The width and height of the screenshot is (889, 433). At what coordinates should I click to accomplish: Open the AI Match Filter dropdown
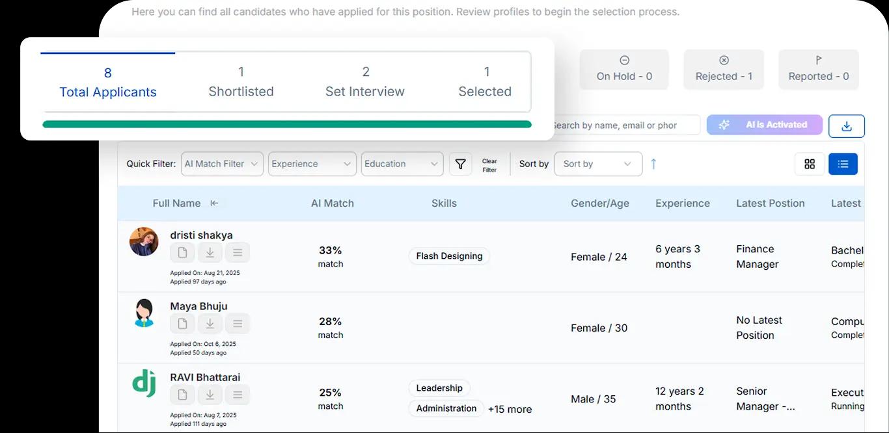[222, 164]
